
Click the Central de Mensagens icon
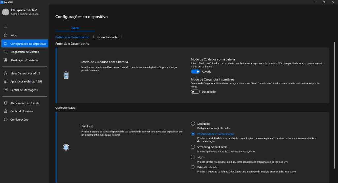[x=6, y=90]
